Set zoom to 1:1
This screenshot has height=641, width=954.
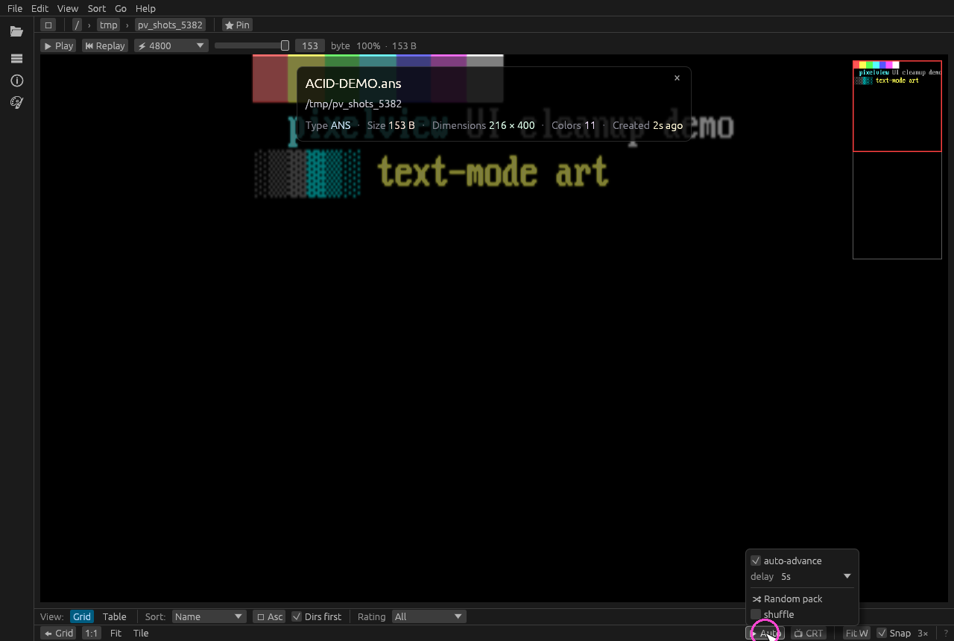click(91, 634)
